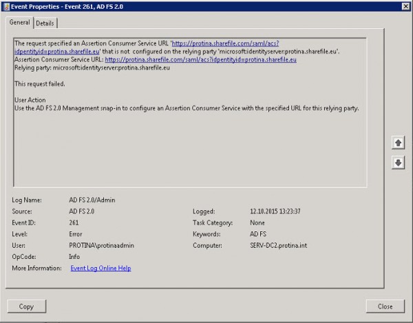Click the User value 'PROTINA\protinaadmin'

coord(101,245)
